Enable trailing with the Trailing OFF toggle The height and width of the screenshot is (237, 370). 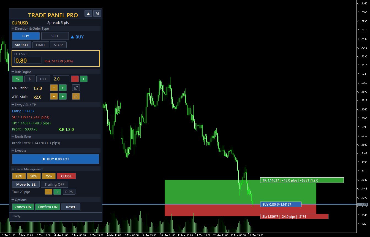[54, 184]
